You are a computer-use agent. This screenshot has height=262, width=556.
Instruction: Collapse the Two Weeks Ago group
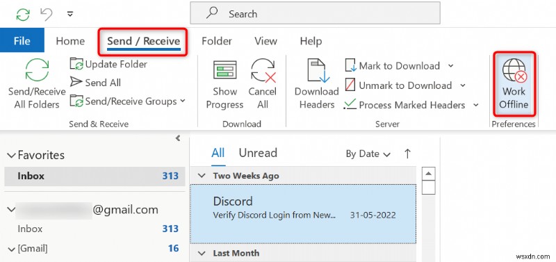[x=202, y=176]
